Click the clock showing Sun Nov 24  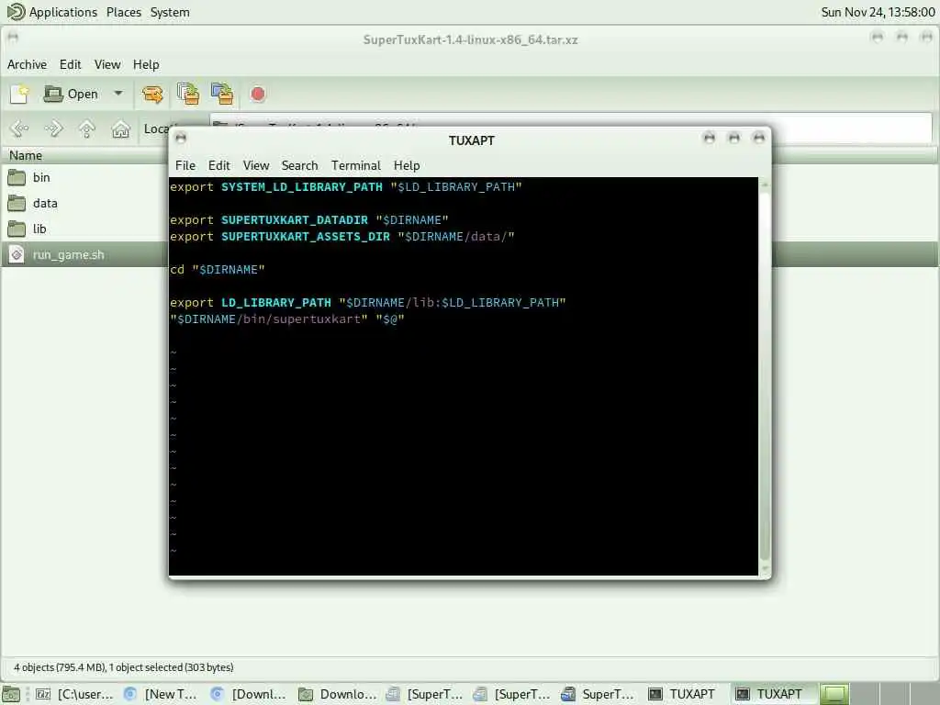(877, 12)
